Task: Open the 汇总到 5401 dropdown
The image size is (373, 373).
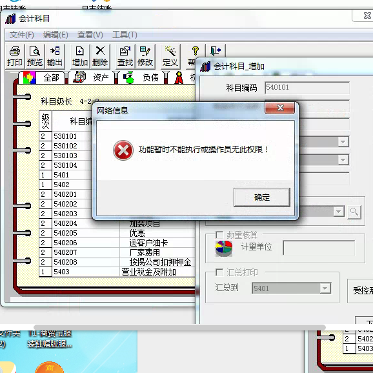Action: click(325, 288)
